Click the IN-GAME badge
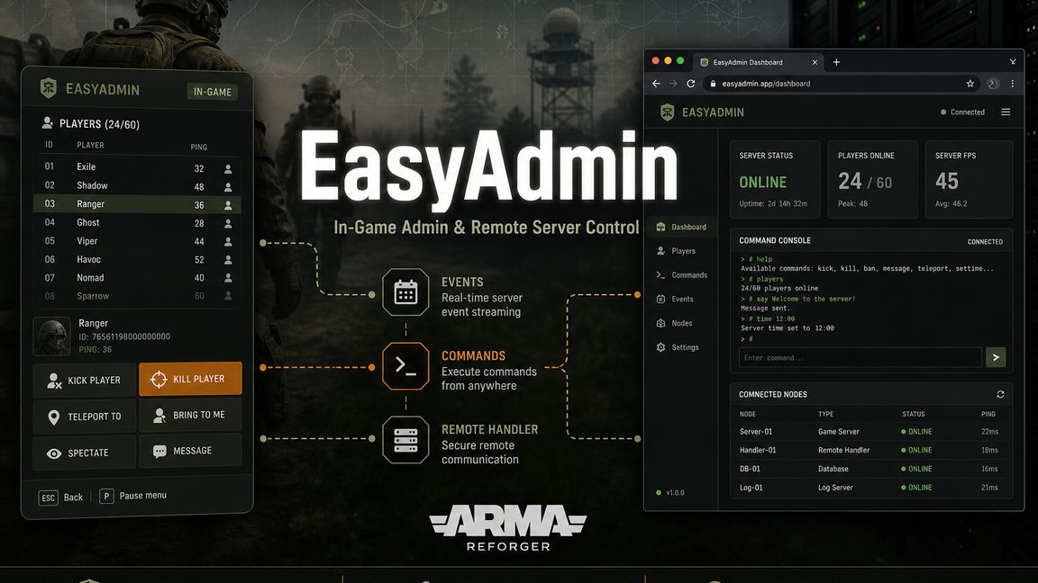Image resolution: width=1038 pixels, height=583 pixels. coord(213,92)
